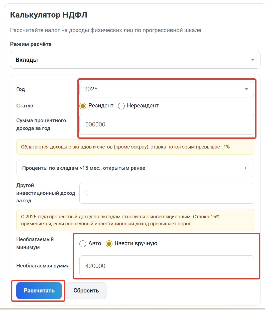Viewport: 265px width, 310px height.
Task: Open the Режим расчёта dropdown showing Вклады
Action: [x=135, y=60]
